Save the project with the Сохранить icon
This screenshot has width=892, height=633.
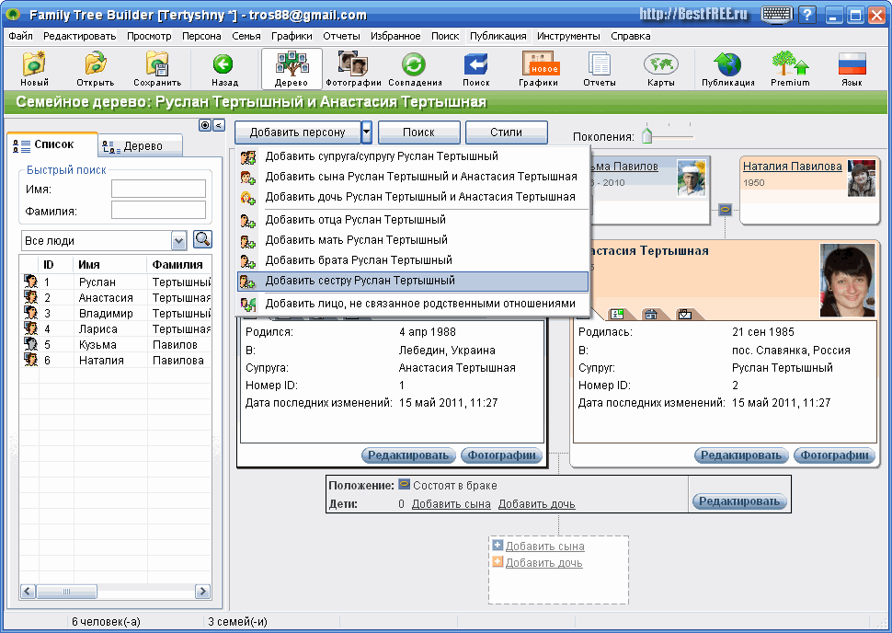coord(157,68)
